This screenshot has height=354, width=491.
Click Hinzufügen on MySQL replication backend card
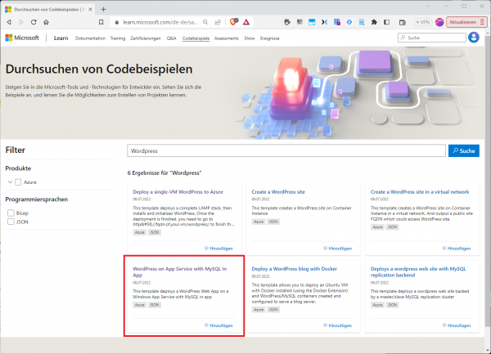[457, 325]
